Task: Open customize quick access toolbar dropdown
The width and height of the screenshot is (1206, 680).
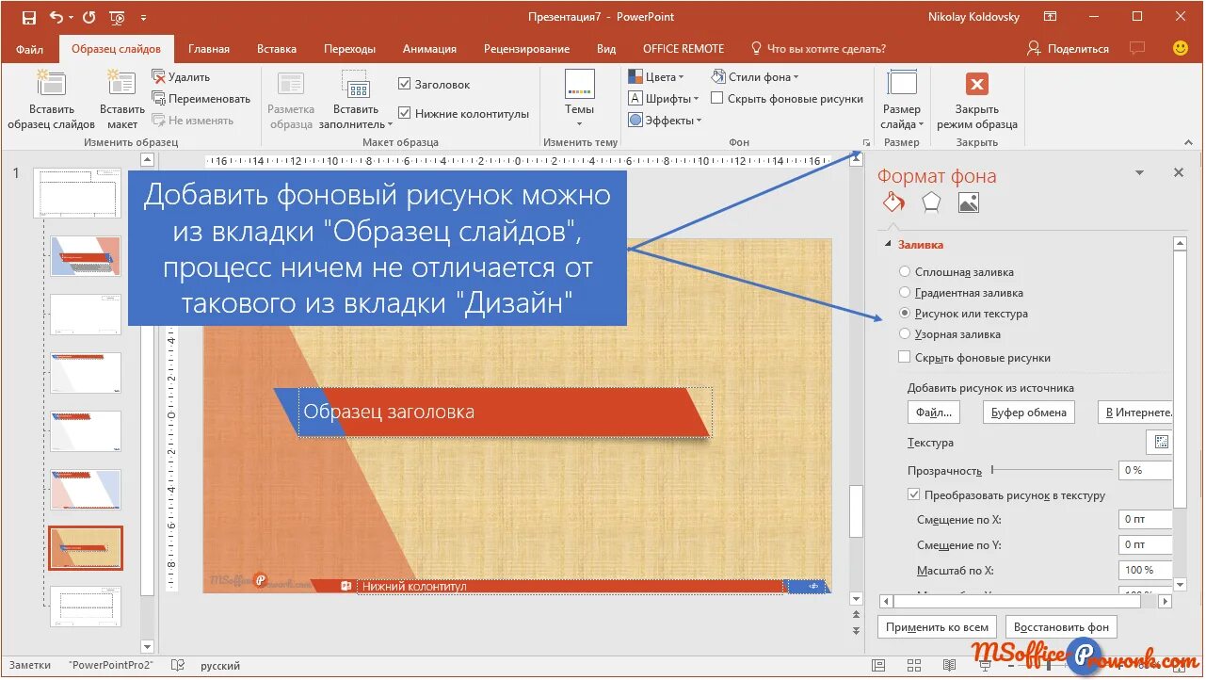Action: (143, 18)
